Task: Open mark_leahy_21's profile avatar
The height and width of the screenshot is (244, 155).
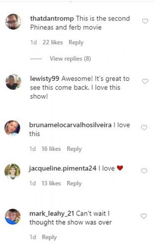Action: click(13, 217)
